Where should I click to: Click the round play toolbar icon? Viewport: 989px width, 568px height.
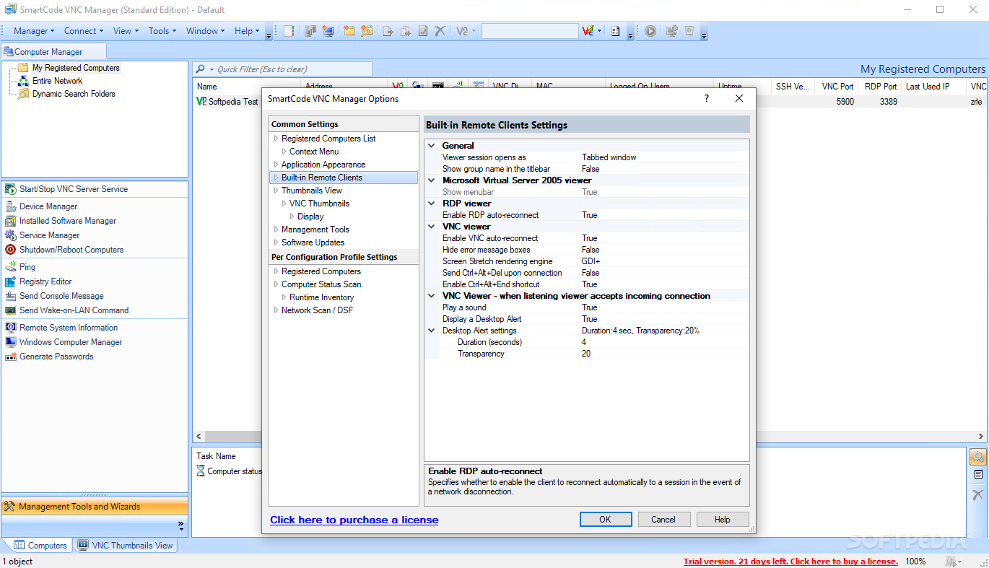click(x=650, y=31)
